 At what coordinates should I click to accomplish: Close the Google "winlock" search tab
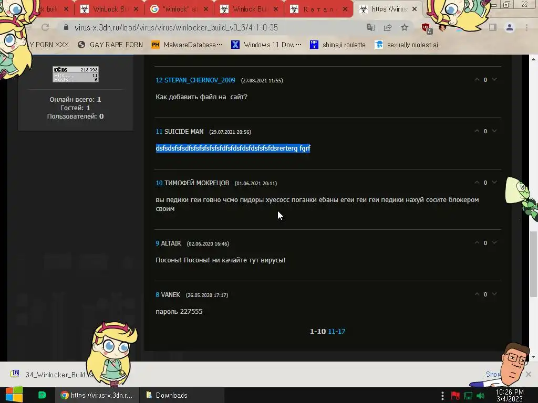[x=206, y=9]
